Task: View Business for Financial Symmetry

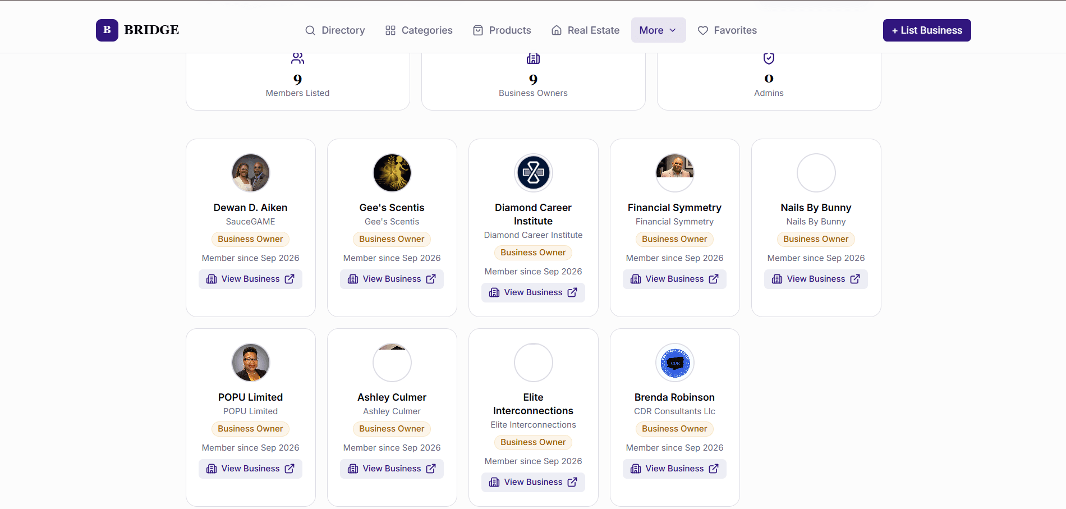Action: [x=674, y=279]
